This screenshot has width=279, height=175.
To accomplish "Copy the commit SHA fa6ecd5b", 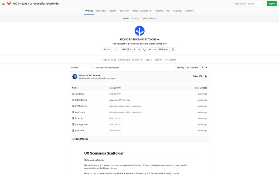I will point(206,76).
